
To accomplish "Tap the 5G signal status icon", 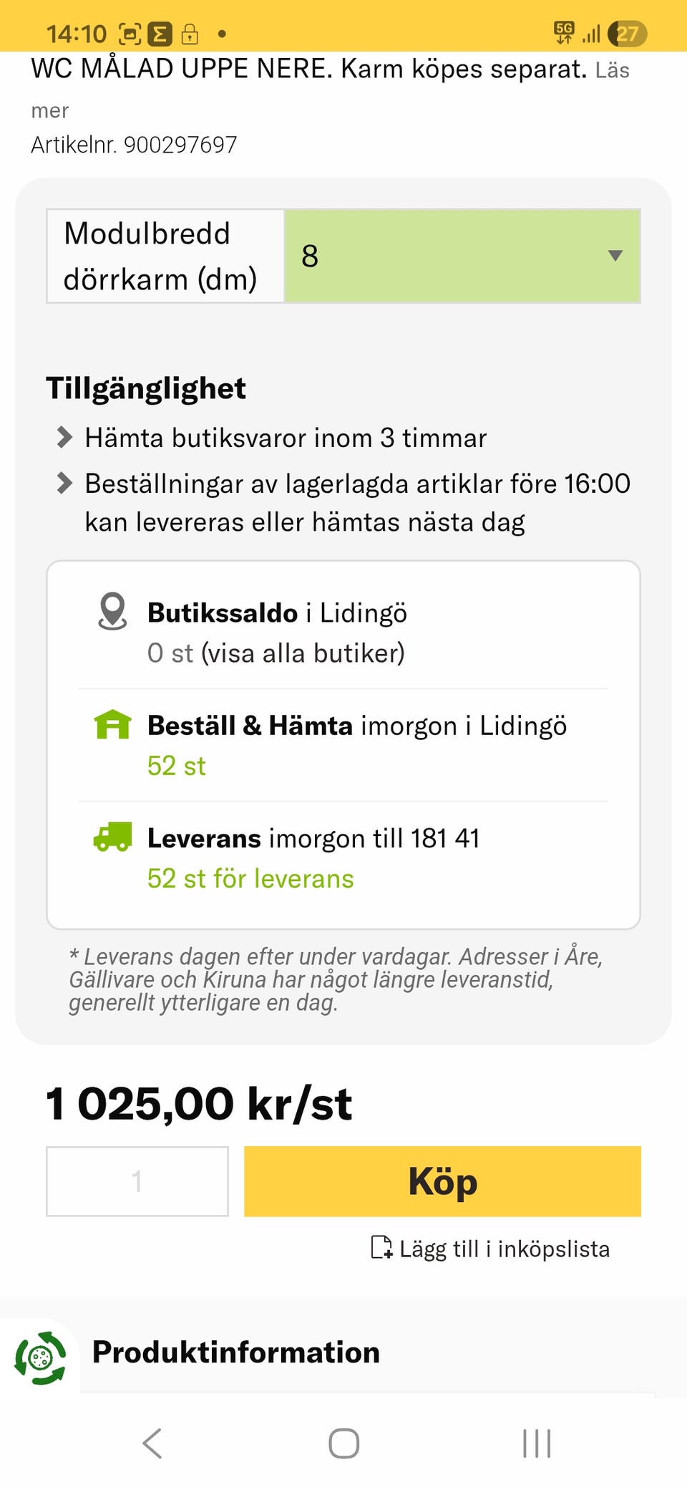I will pos(564,32).
